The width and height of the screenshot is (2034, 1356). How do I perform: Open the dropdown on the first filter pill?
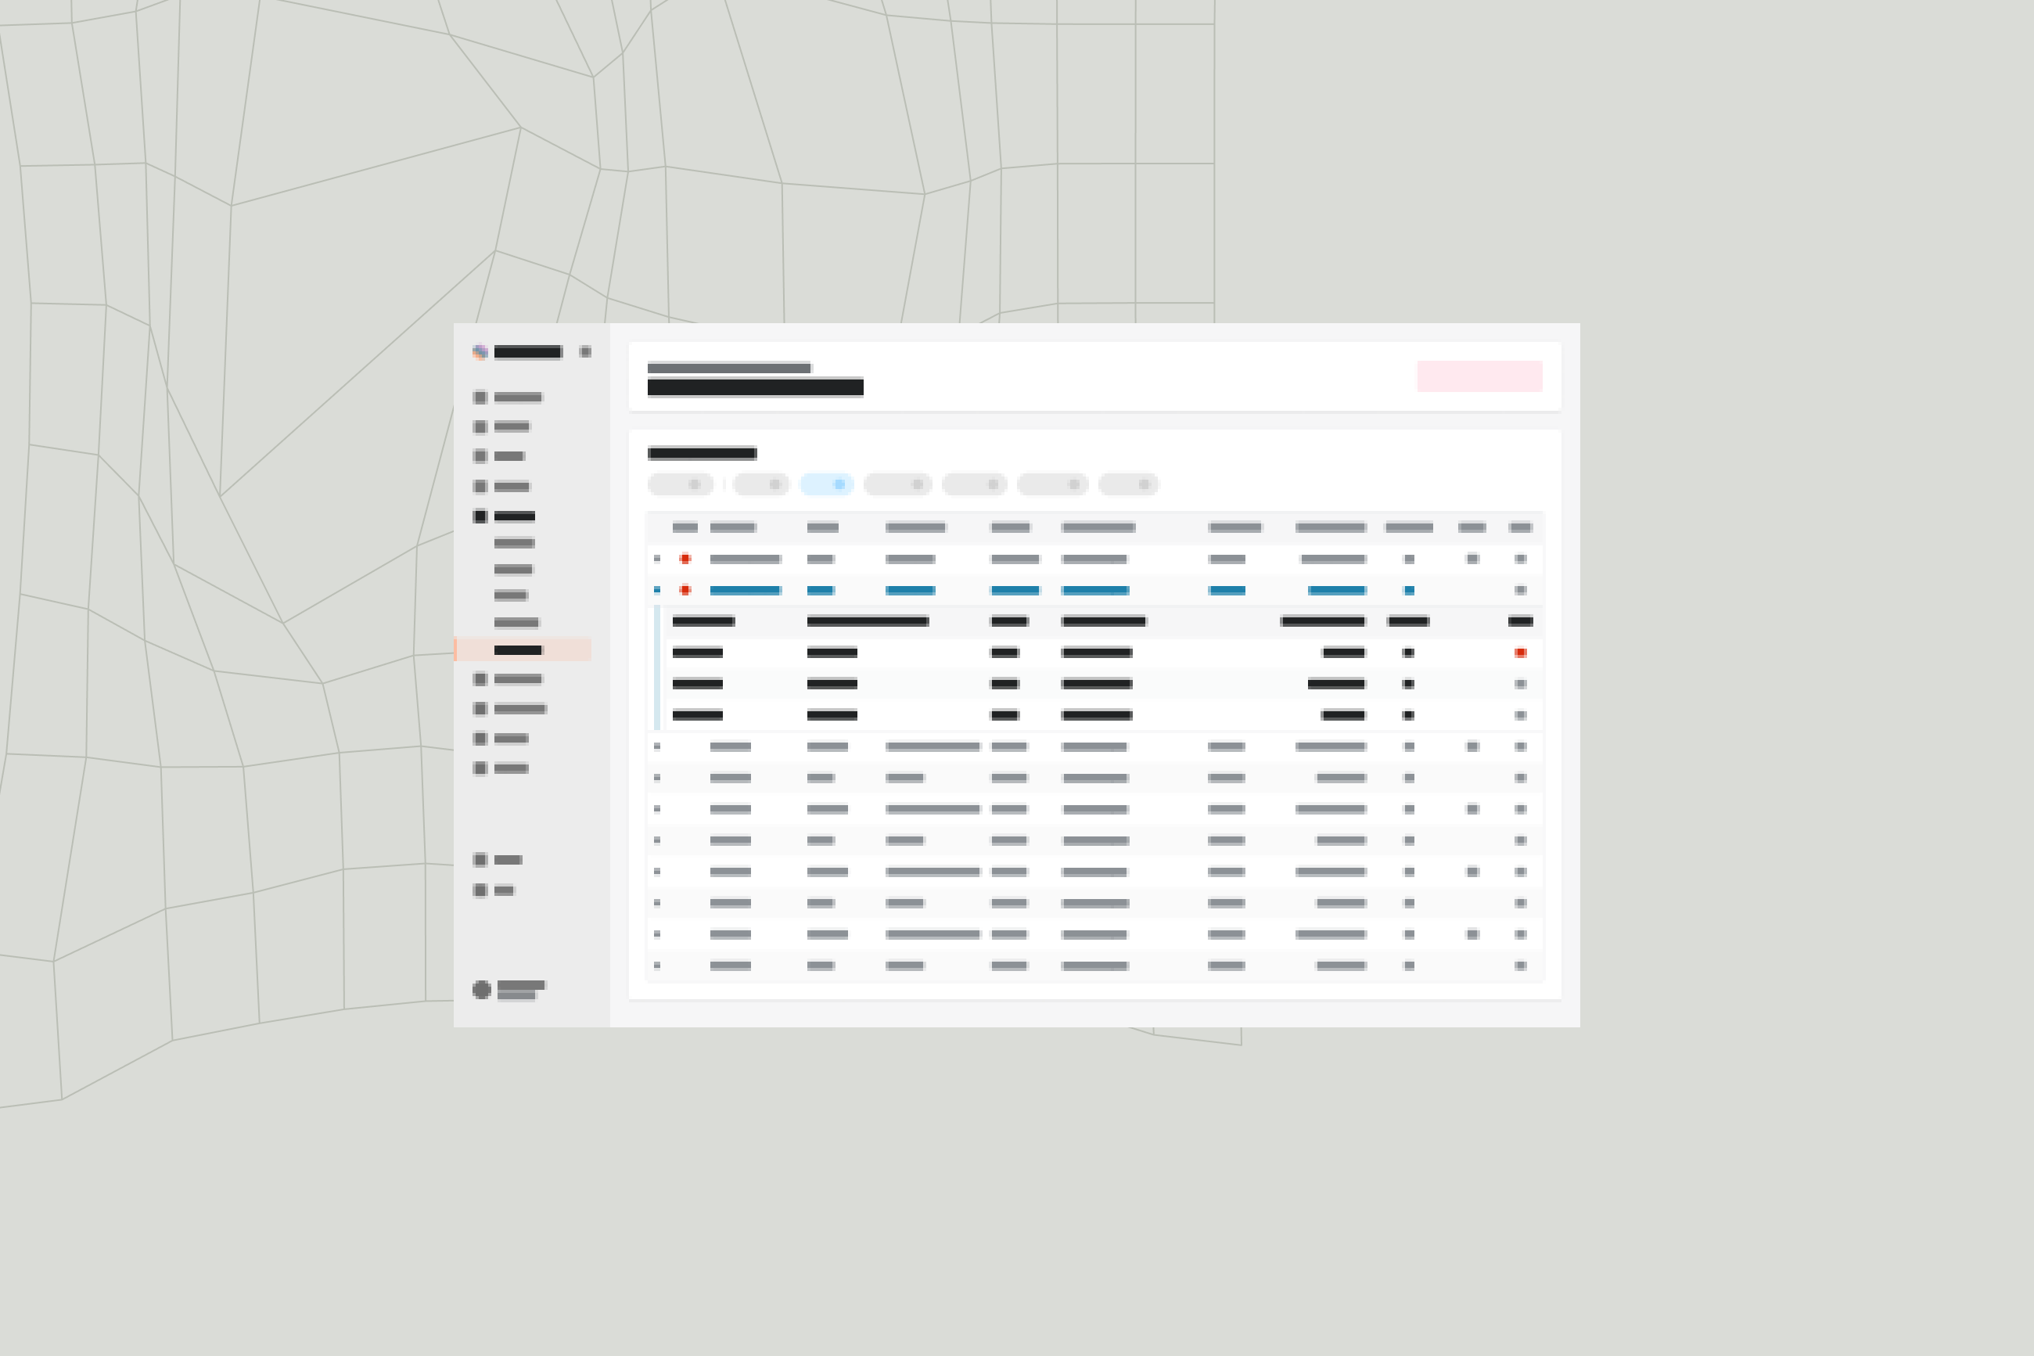[695, 484]
